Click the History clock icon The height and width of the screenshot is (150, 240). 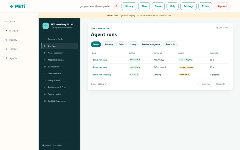coord(6,40)
